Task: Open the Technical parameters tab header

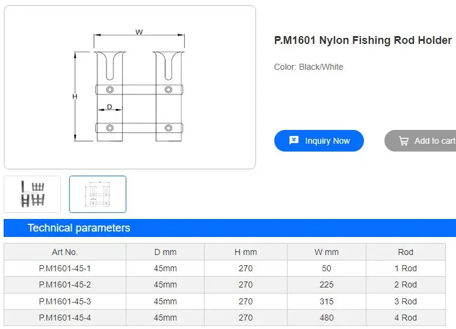Action: (79, 228)
